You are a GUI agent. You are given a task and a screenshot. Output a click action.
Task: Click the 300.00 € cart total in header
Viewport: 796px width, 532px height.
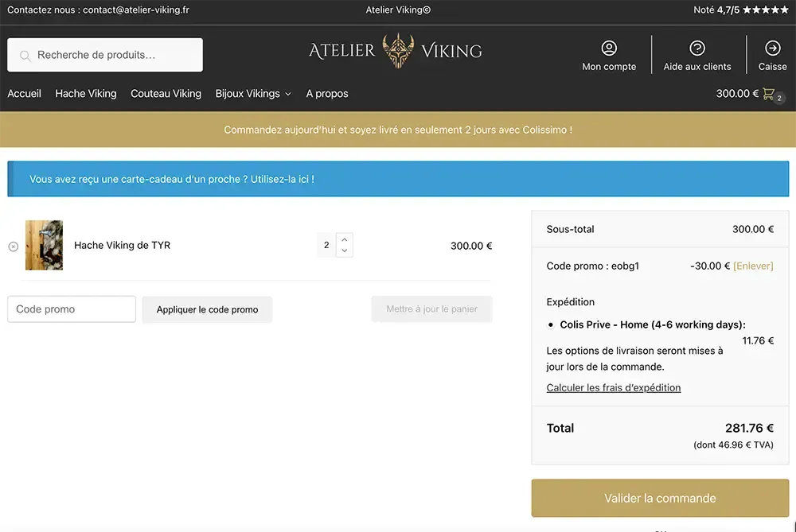coord(737,94)
